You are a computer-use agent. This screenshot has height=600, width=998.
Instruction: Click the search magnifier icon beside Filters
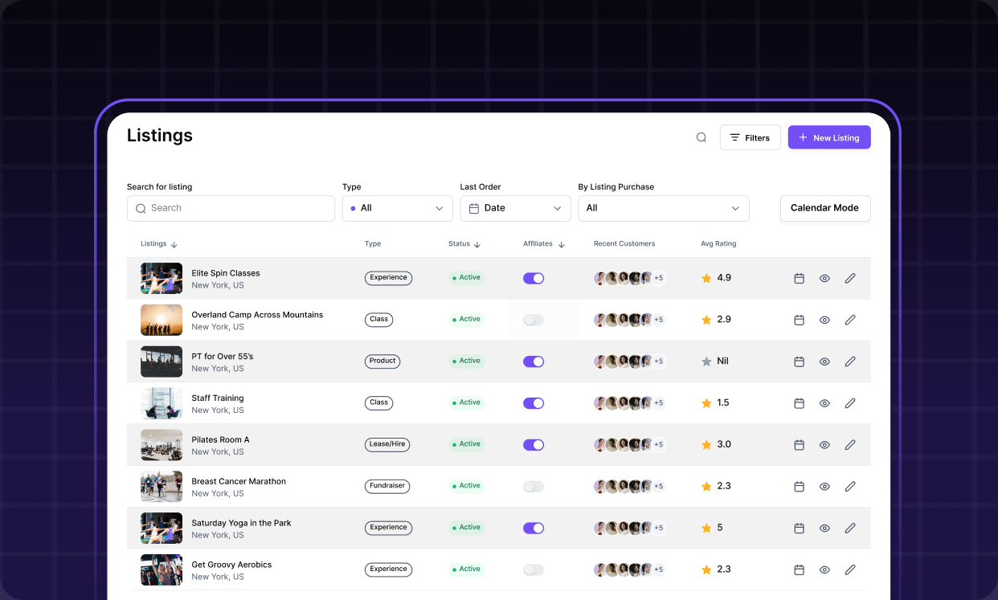pos(701,137)
